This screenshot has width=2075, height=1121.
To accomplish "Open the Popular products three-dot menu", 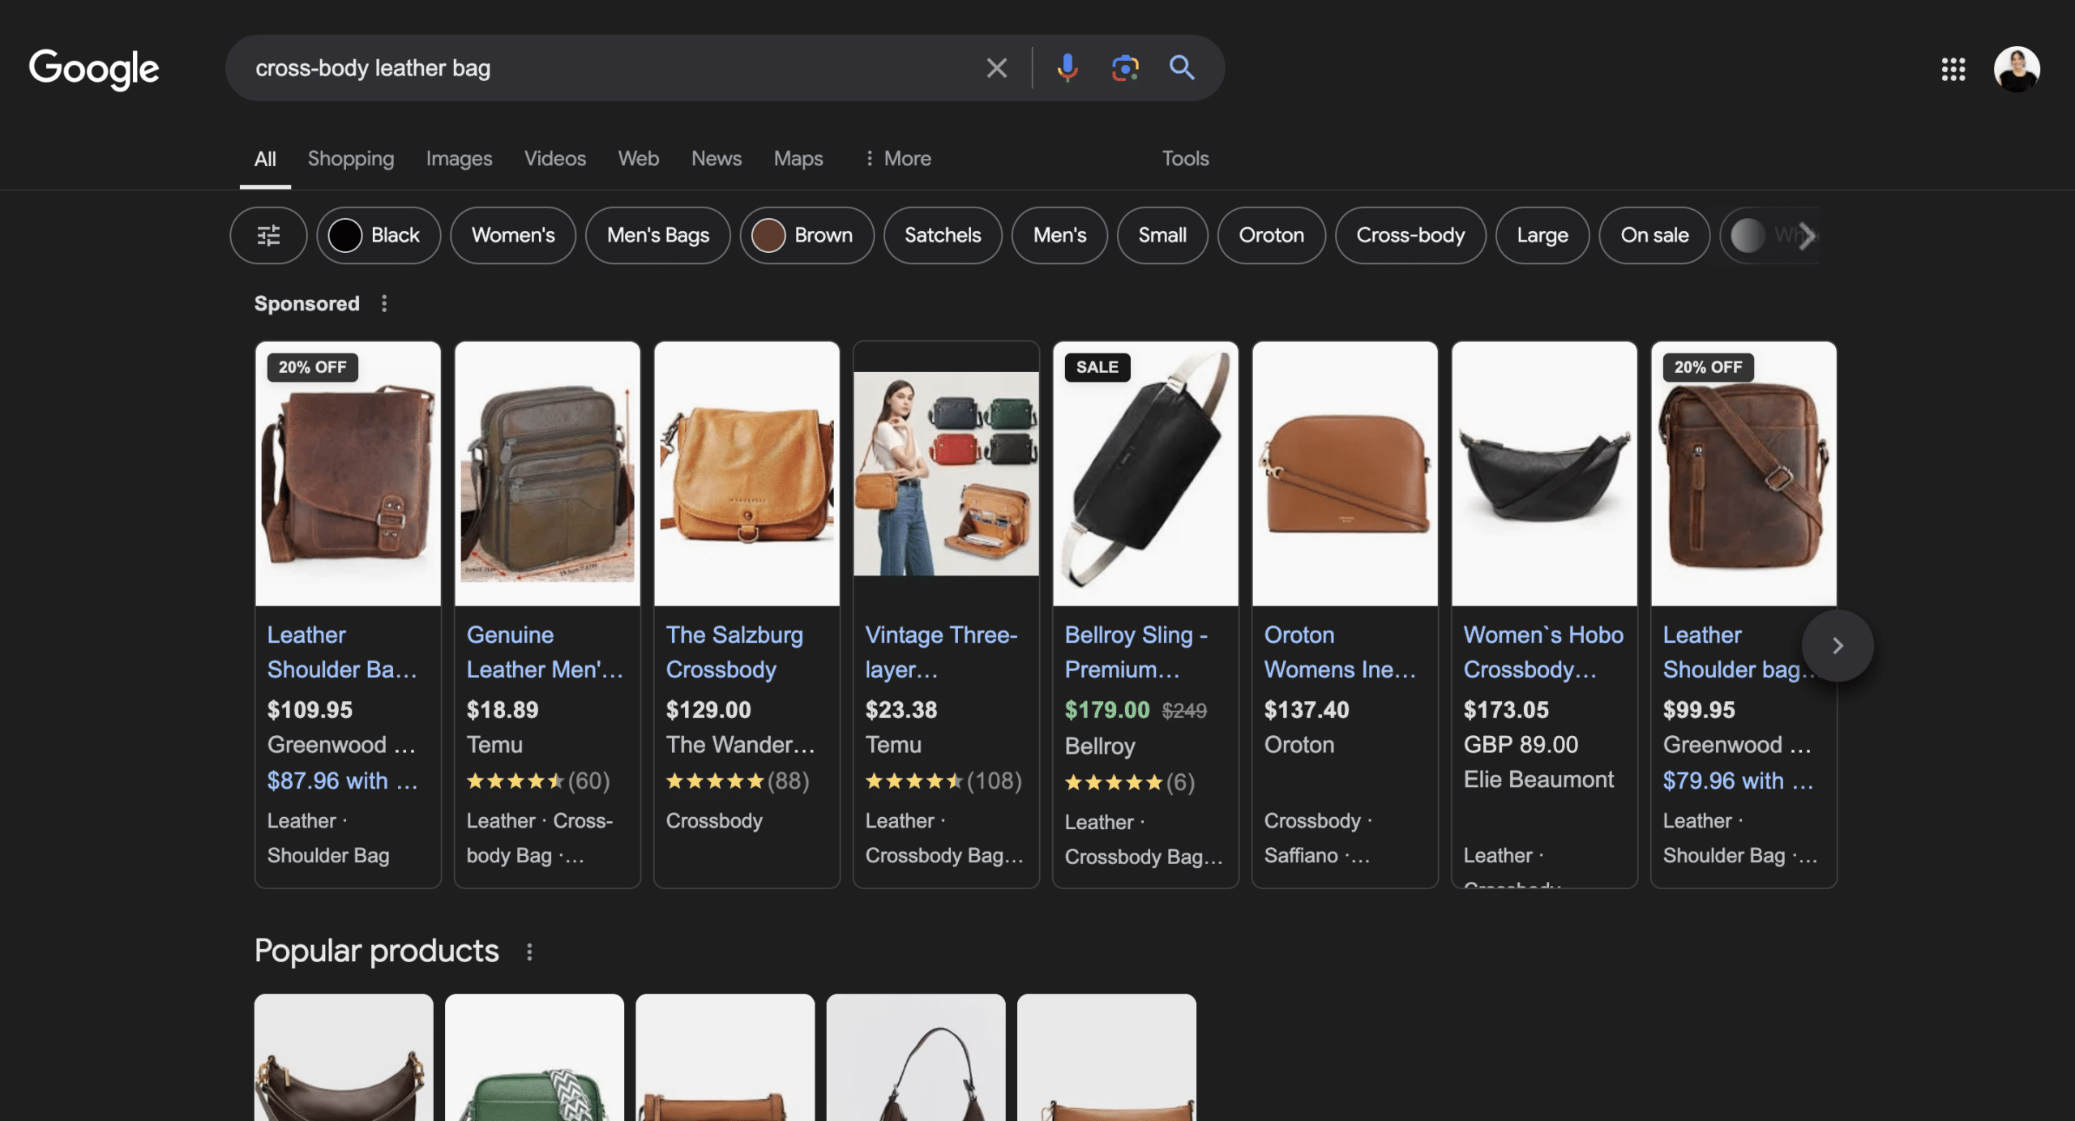I will coord(530,951).
